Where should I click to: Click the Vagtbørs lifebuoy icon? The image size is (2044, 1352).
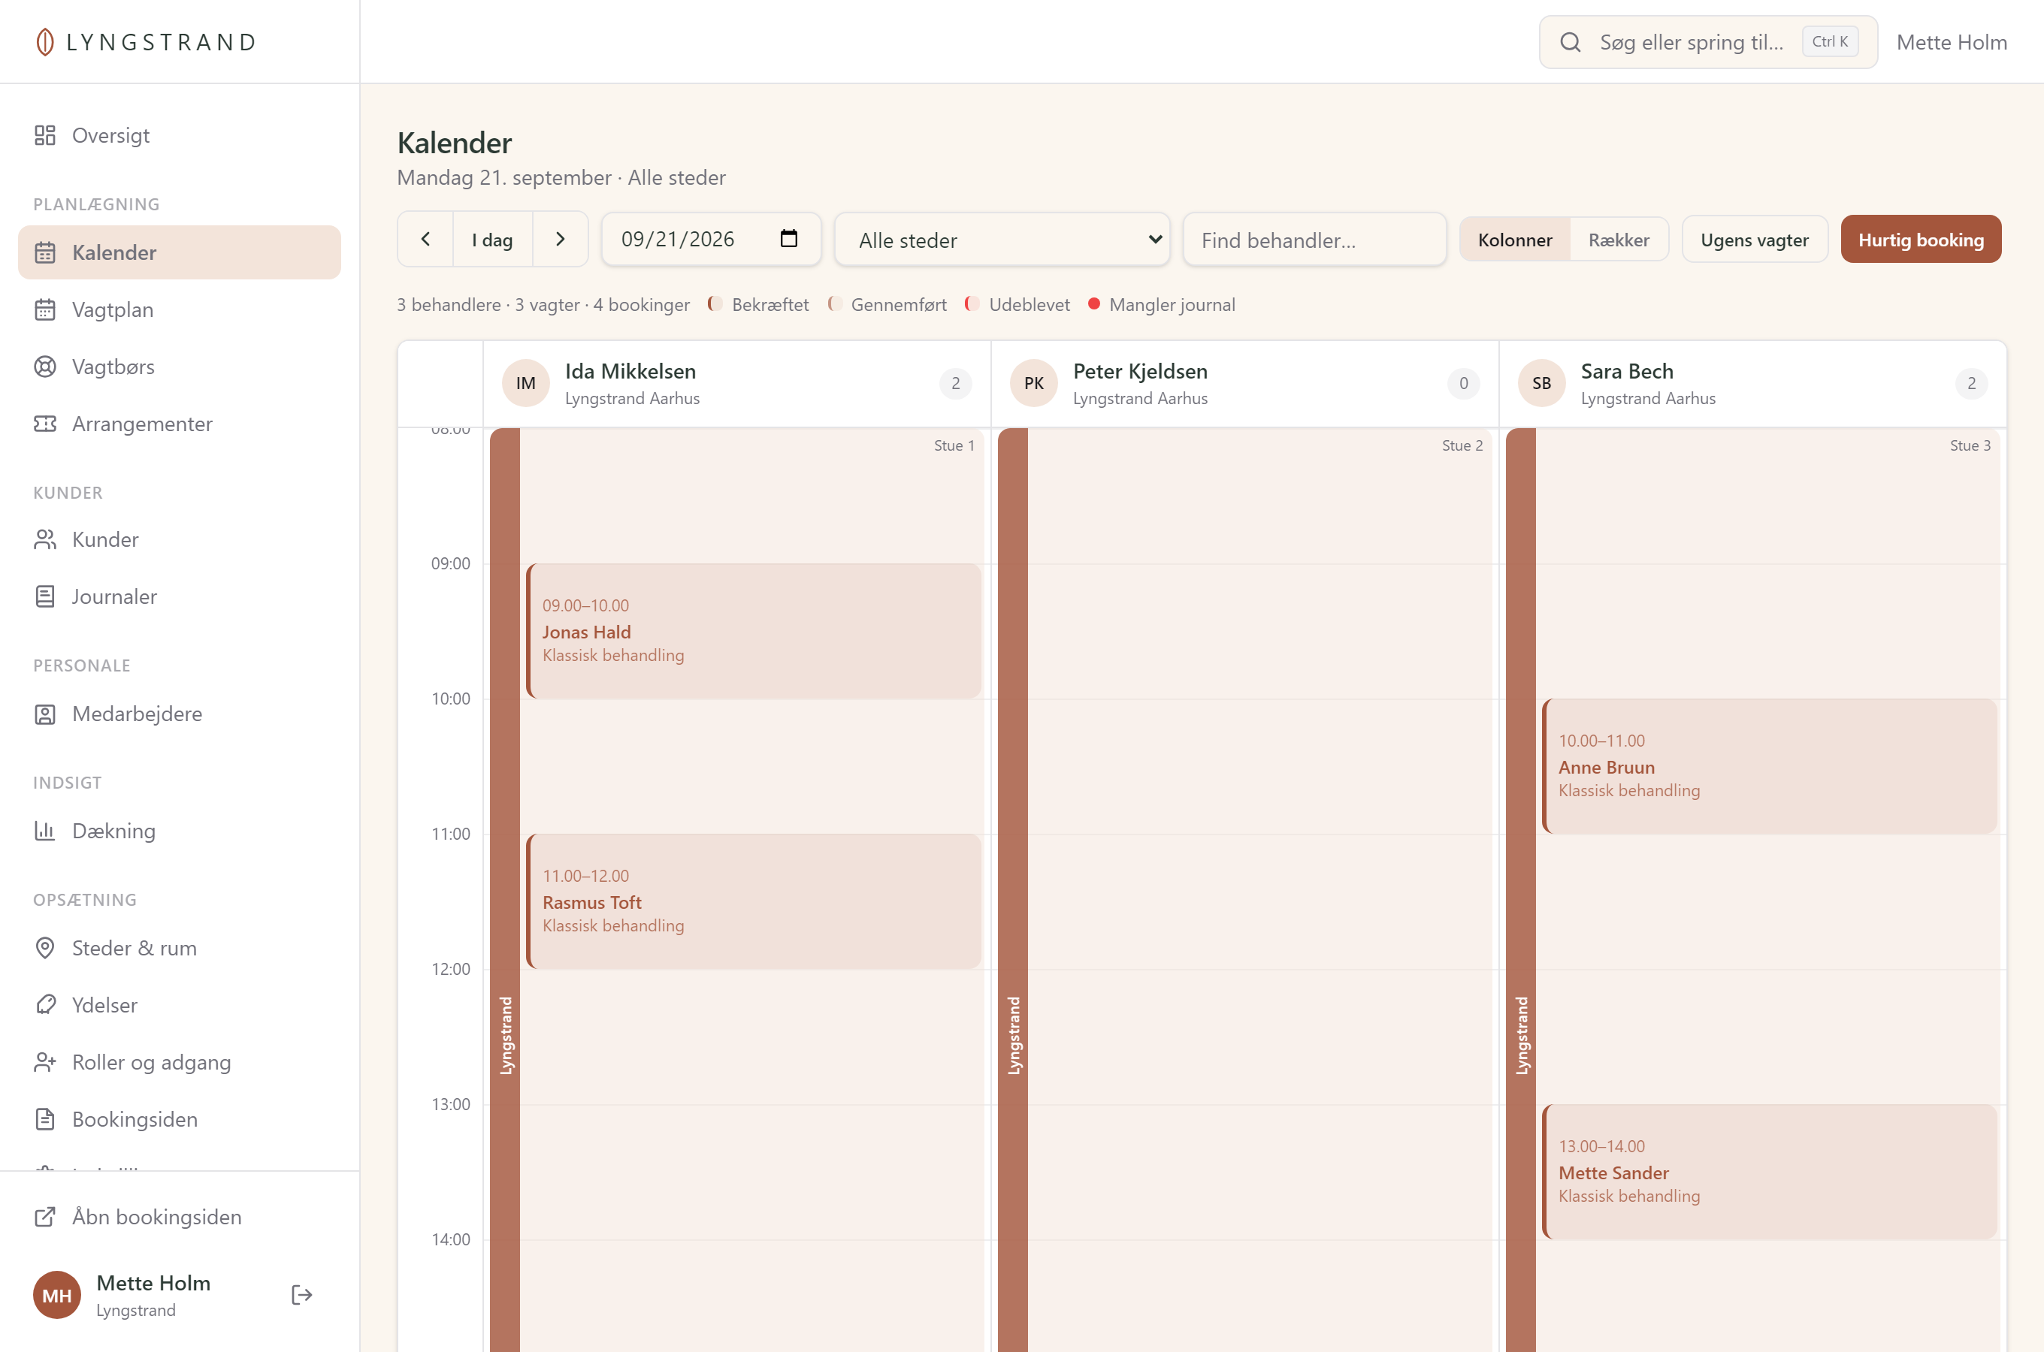tap(45, 367)
